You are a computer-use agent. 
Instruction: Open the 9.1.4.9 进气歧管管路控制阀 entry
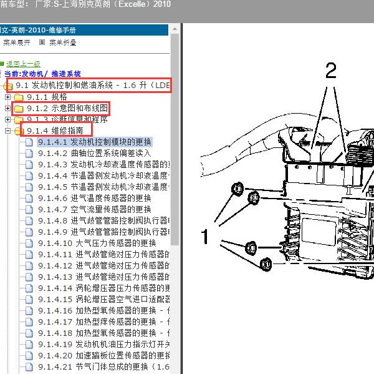[x=103, y=232]
